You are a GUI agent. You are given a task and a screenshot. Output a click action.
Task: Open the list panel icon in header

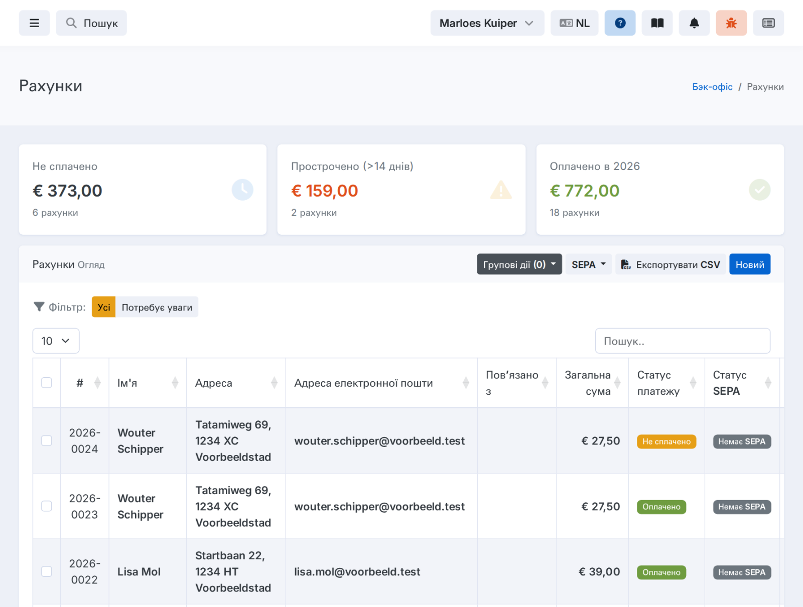(768, 23)
